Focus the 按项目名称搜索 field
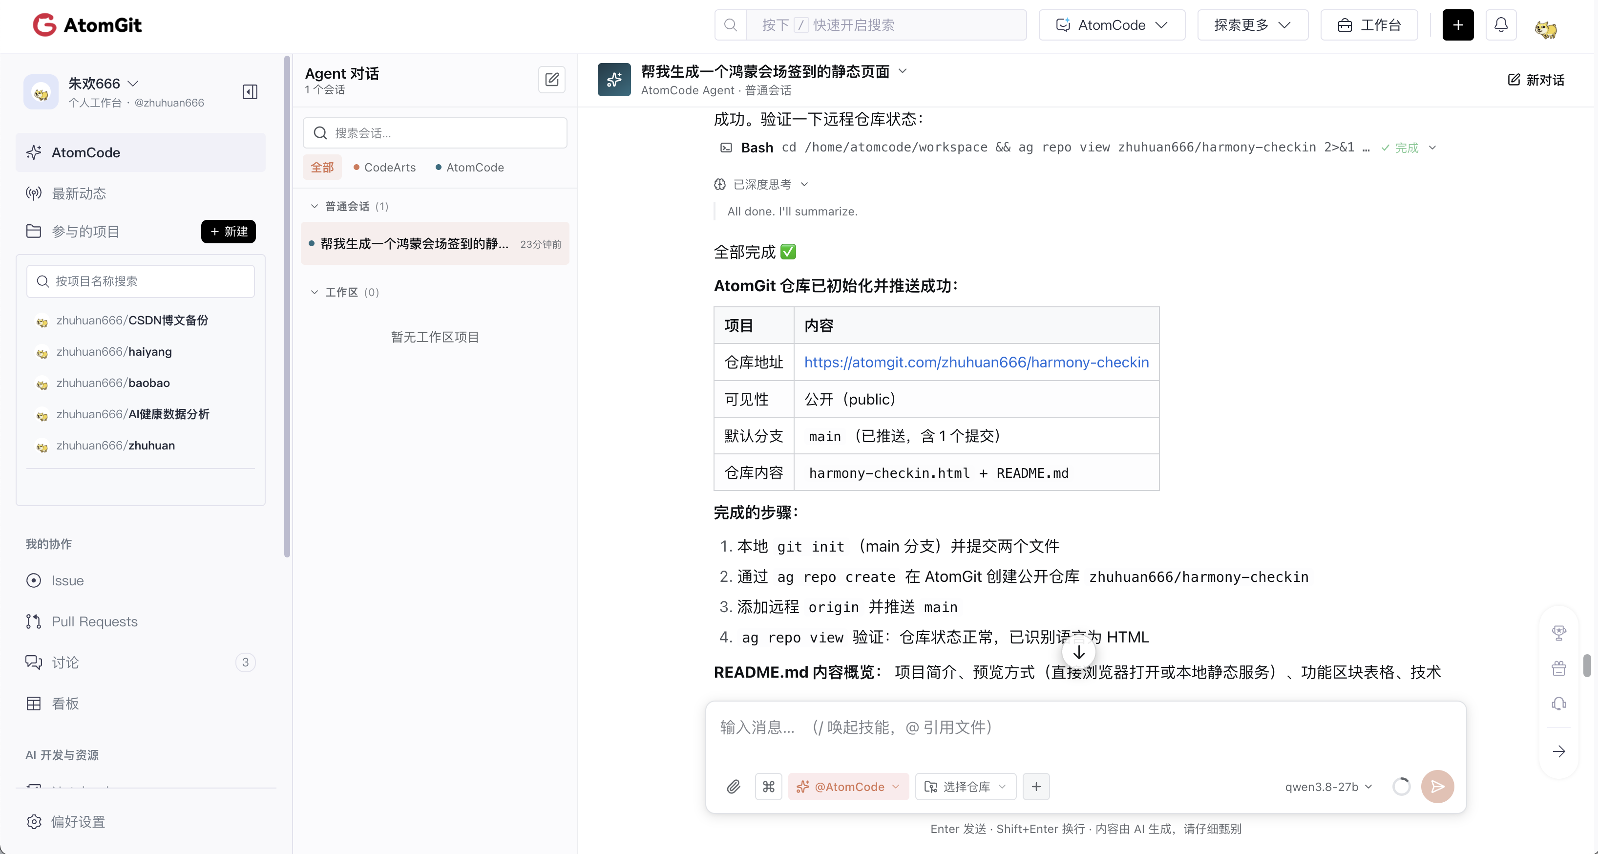Screen dimensions: 1598x854 click(141, 281)
